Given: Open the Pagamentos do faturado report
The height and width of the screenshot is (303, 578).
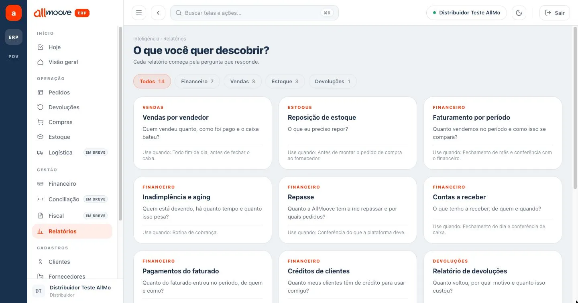Looking at the screenshot, I should coord(203,277).
